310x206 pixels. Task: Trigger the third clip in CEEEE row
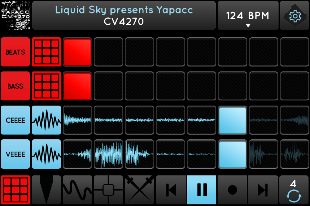[x=139, y=120]
